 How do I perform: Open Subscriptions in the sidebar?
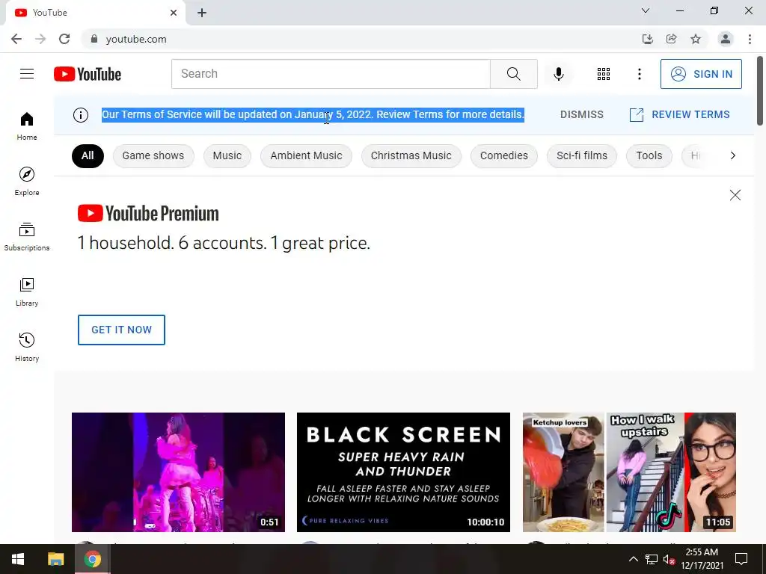[27, 237]
